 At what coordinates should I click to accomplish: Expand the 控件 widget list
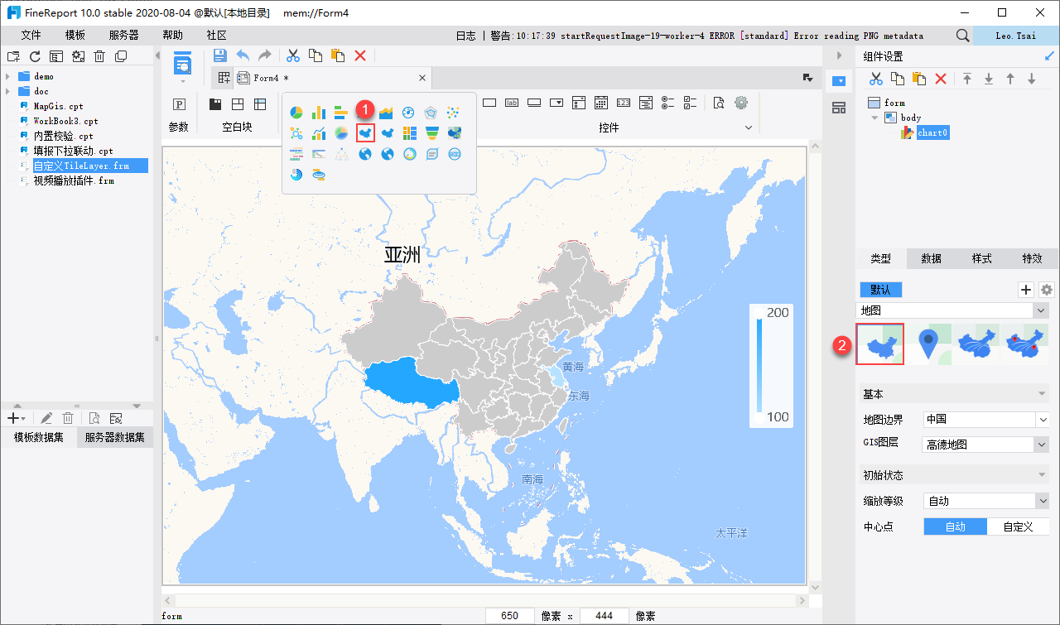[x=749, y=128]
